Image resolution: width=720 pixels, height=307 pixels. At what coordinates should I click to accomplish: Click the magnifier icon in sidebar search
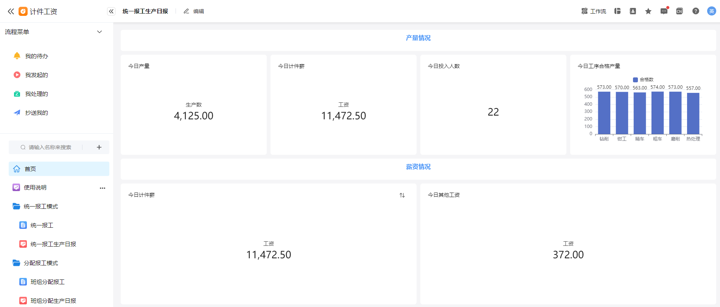(23, 147)
